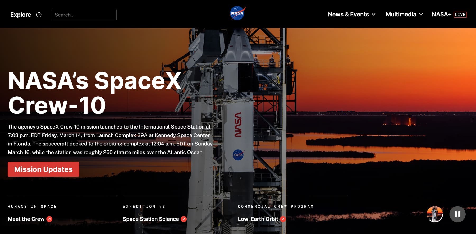Open the Low-Earth Orbit link
The image size is (476, 234).
(x=258, y=219)
